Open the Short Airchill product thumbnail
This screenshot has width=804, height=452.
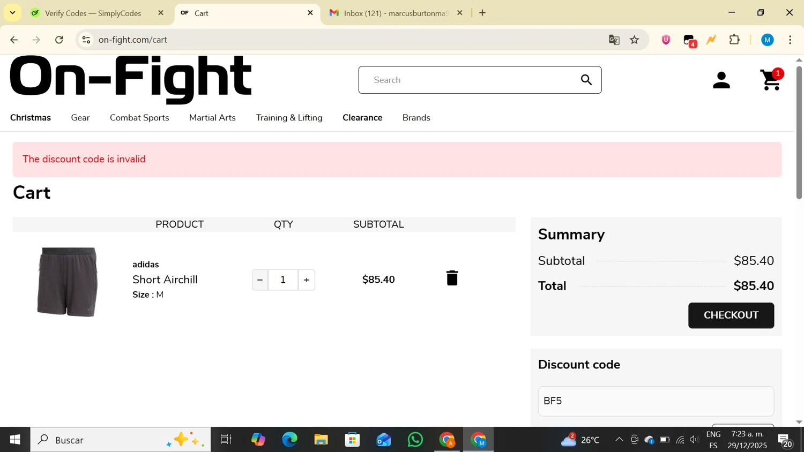[68, 282]
